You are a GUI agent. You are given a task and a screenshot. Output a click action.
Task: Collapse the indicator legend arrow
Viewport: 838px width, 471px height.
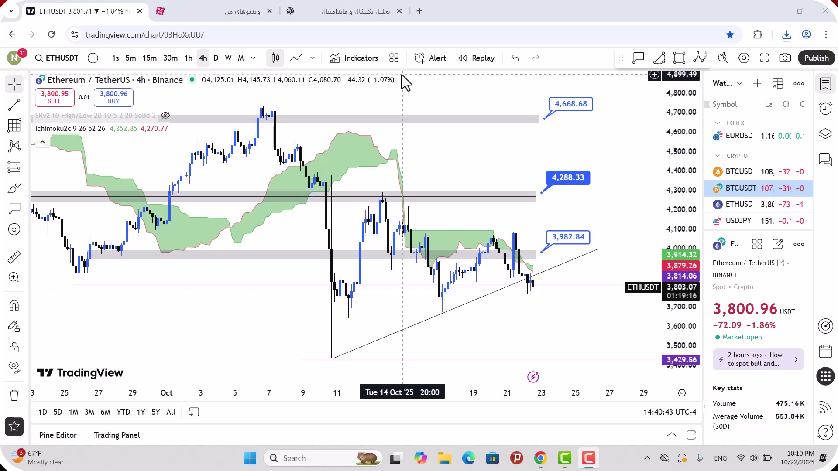tap(42, 142)
